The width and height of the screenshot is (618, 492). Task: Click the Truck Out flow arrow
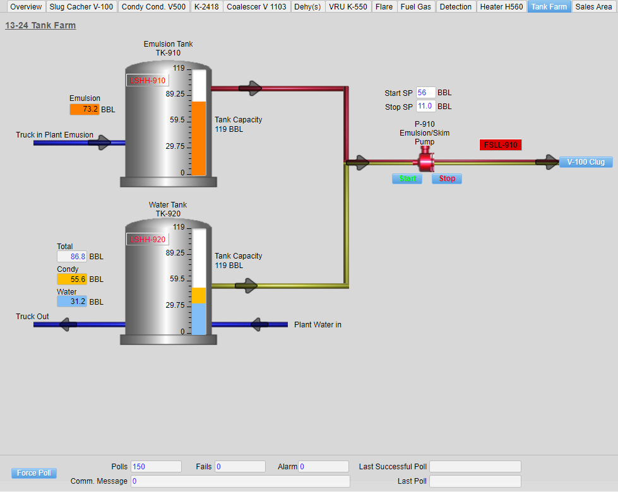coord(68,325)
